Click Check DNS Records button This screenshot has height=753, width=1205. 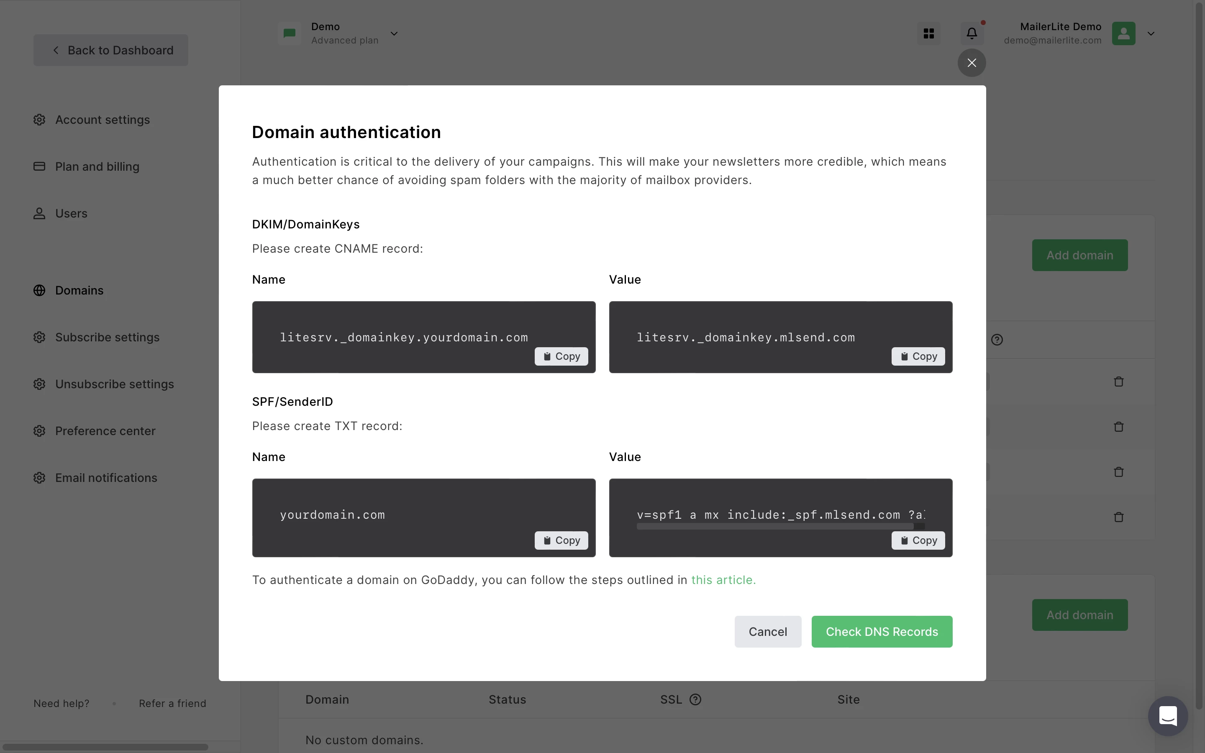(881, 632)
